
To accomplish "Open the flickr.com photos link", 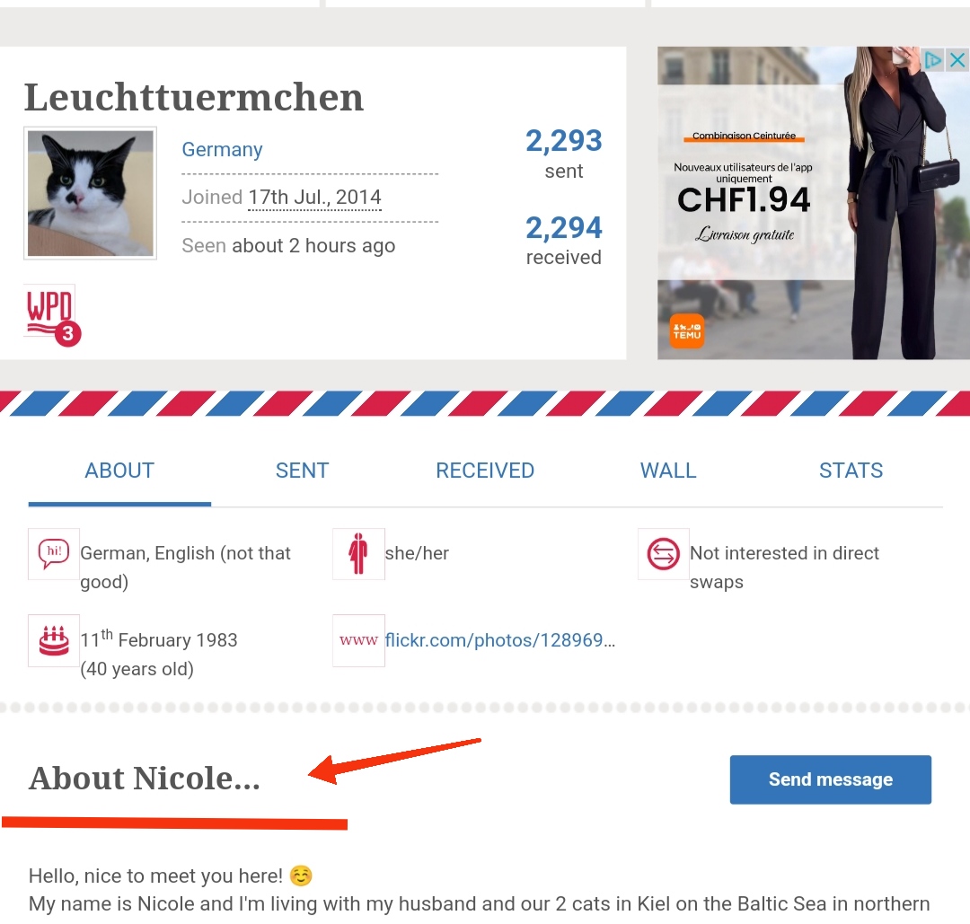I will tap(500, 640).
